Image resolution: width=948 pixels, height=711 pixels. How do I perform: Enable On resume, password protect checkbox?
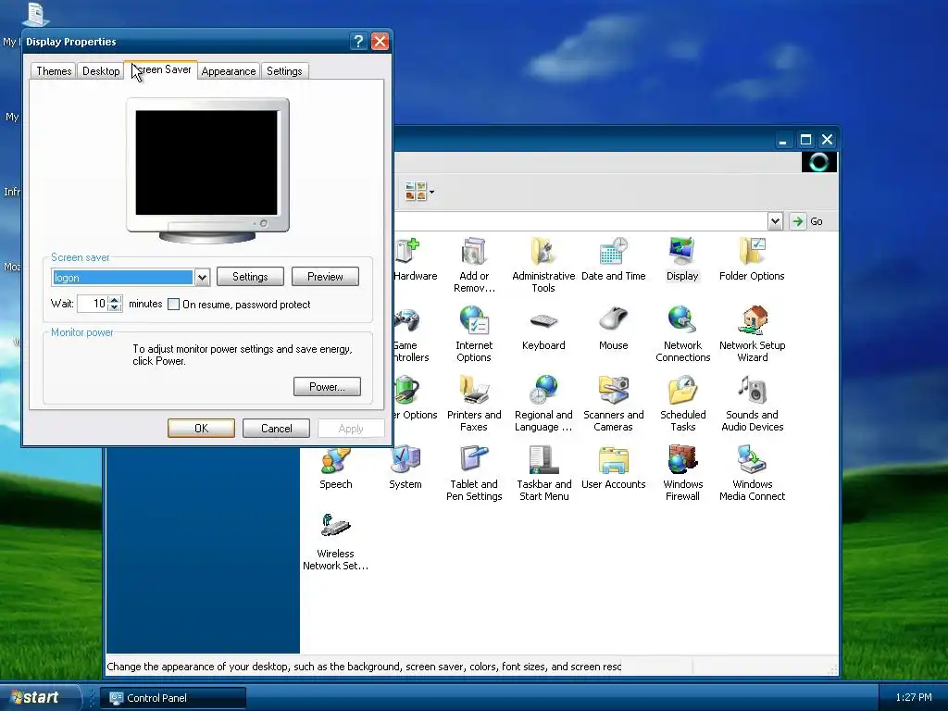coord(173,304)
